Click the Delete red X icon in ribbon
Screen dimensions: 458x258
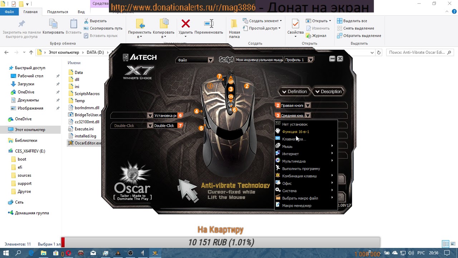click(x=186, y=24)
